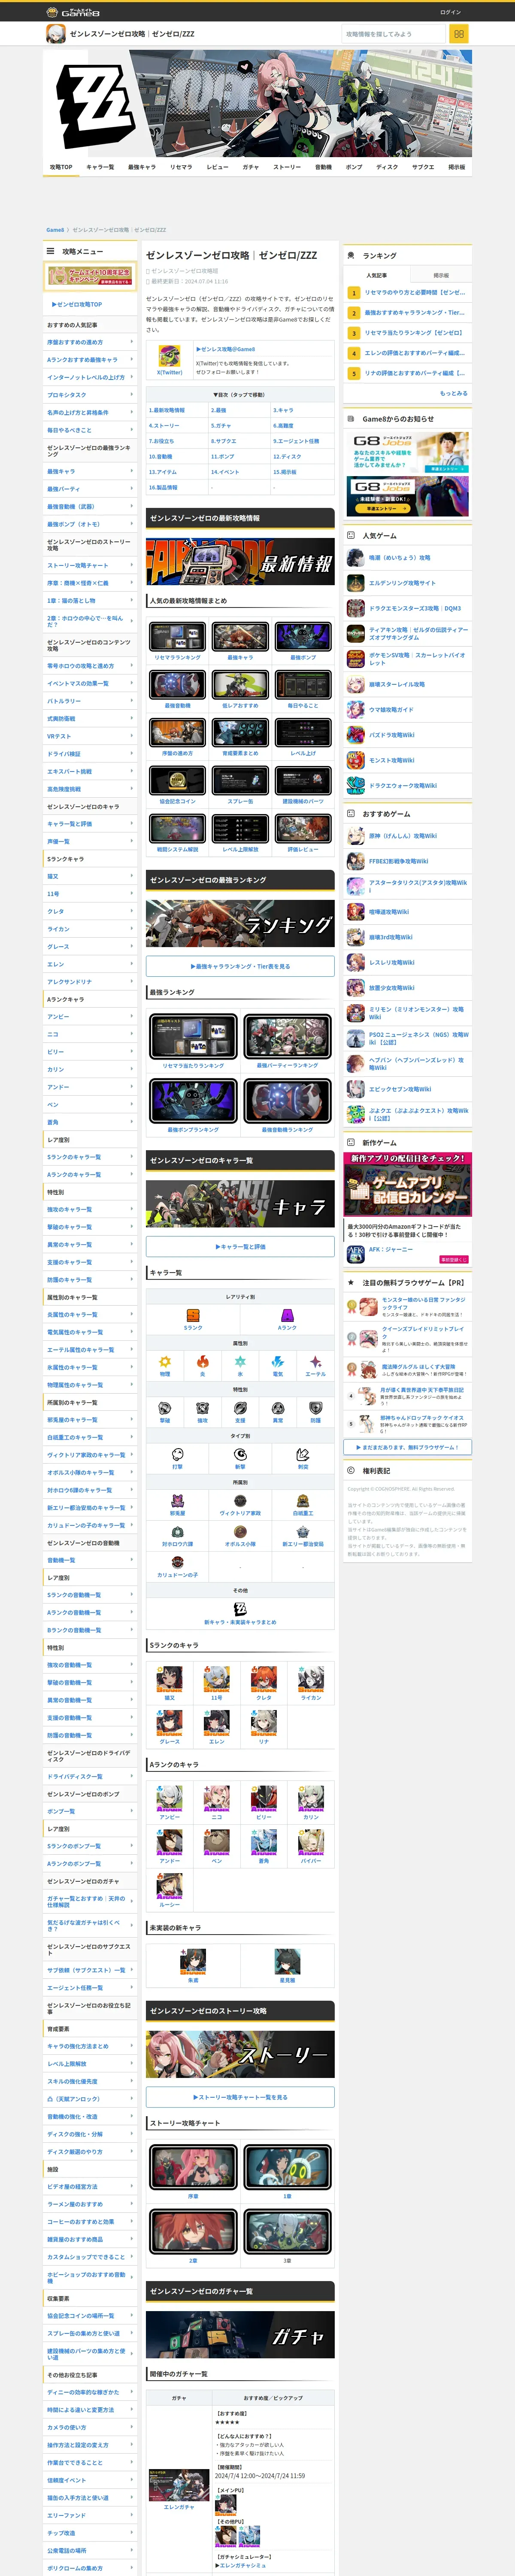This screenshot has width=515, height=2576.
Task: Open the ゼンゼロ攻略TOP sidebar link
Action: click(x=77, y=304)
